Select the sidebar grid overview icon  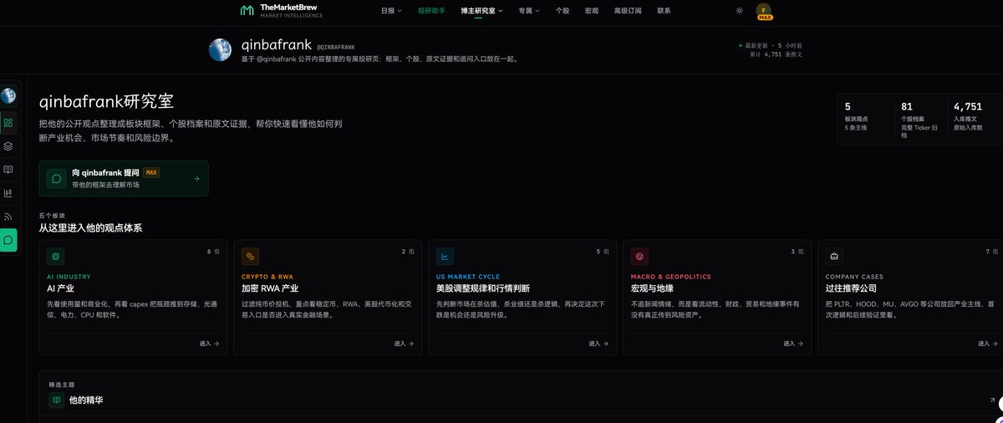pyautogui.click(x=8, y=122)
